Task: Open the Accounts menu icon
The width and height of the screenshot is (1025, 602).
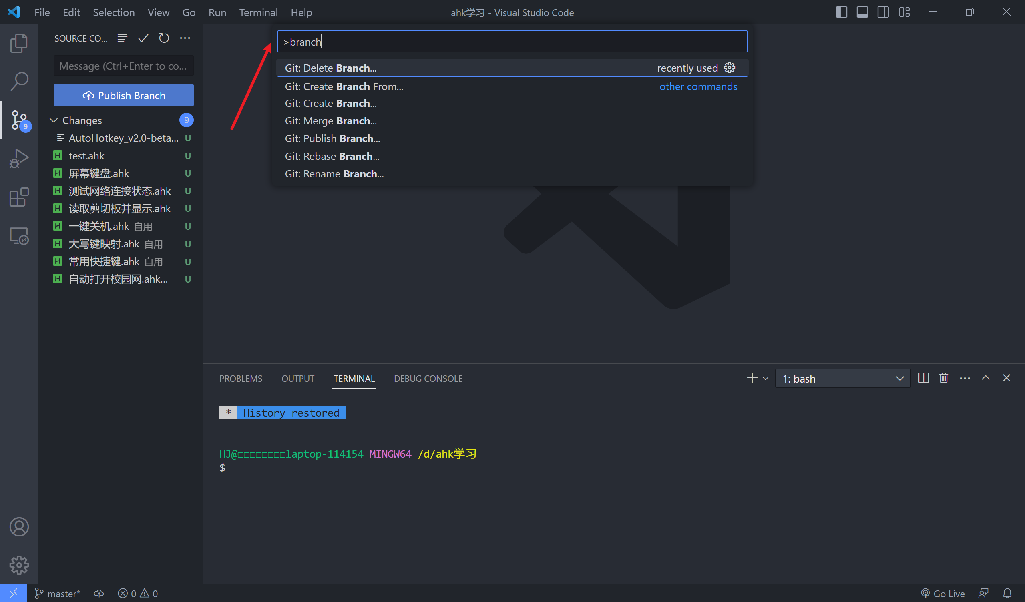Action: [19, 527]
